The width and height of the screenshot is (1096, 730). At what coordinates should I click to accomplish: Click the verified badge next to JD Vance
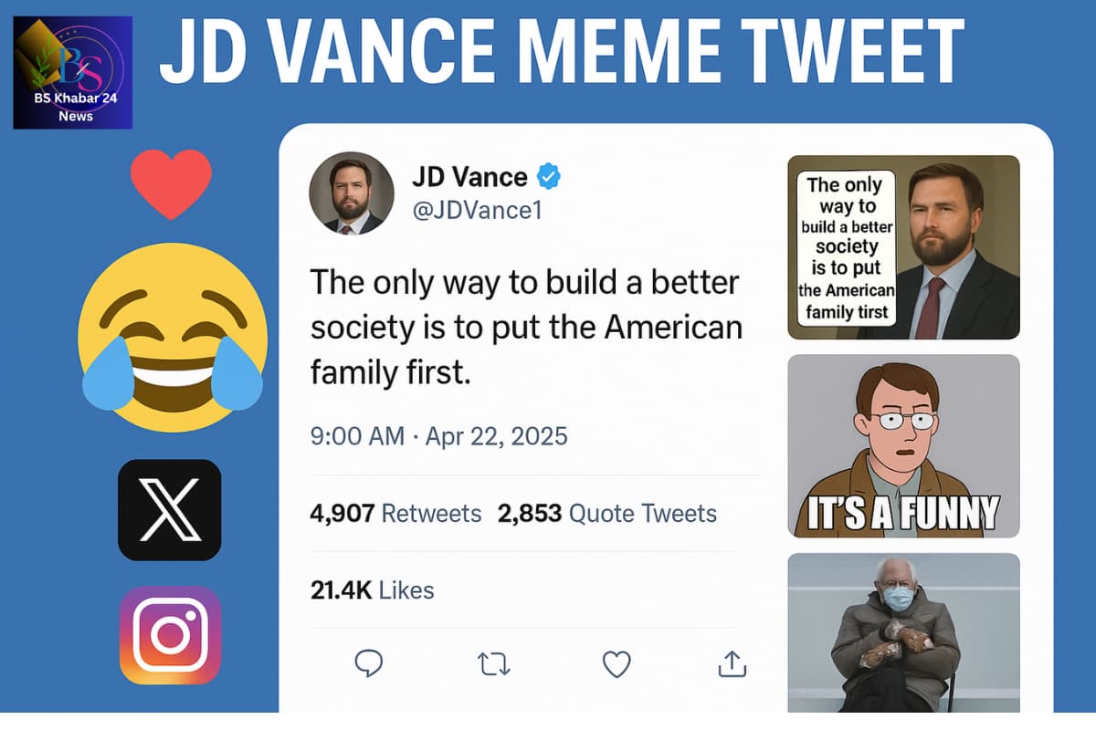pos(548,177)
